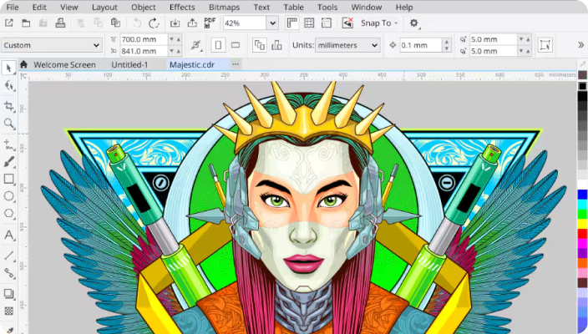Image resolution: width=588 pixels, height=334 pixels.
Task: Pick the blue swatch in color palette
Action: [x=582, y=195]
